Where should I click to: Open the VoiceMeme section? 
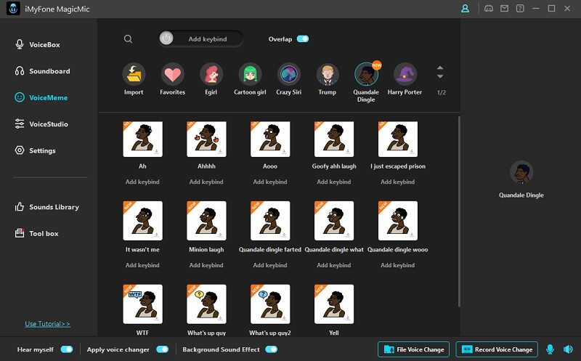pyautogui.click(x=41, y=97)
